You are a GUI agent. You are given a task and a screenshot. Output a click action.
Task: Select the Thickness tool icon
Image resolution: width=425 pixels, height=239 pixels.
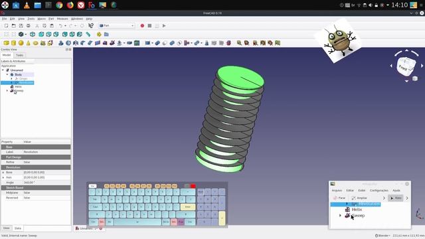tap(129, 42)
